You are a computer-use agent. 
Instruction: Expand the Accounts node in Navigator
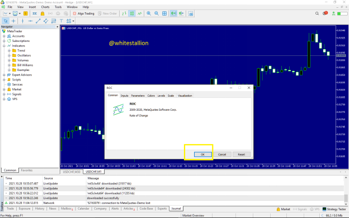click(x=4, y=36)
